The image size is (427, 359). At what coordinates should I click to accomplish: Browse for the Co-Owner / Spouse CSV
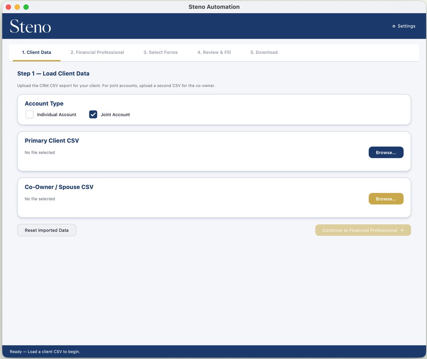386,199
